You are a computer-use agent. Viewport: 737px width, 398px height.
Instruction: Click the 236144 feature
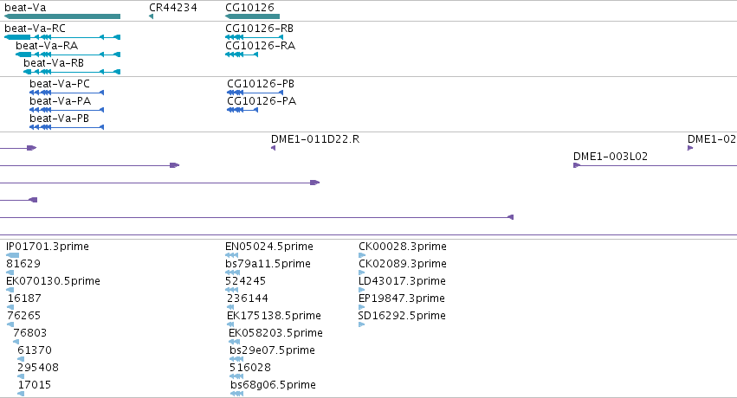coord(230,307)
